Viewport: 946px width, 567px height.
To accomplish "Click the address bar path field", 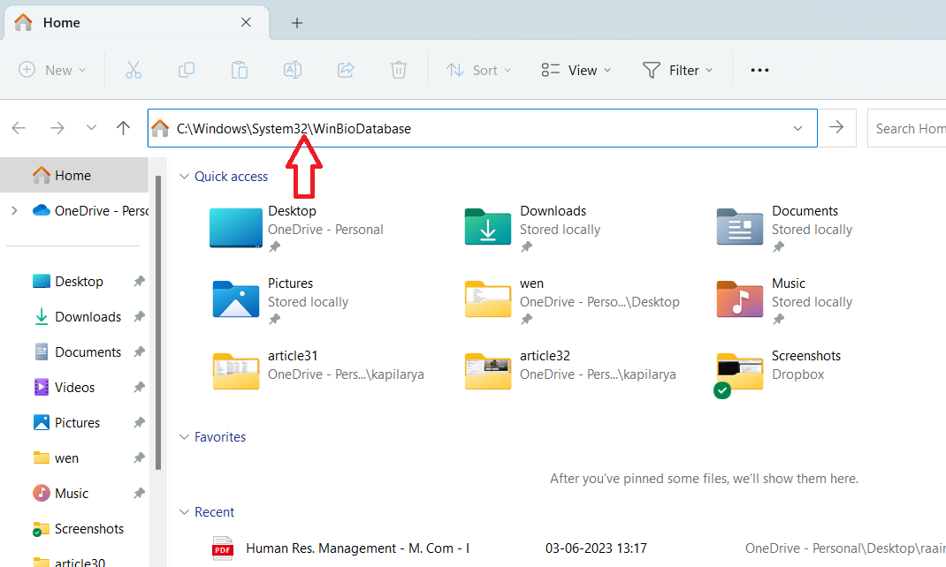I will click(477, 128).
